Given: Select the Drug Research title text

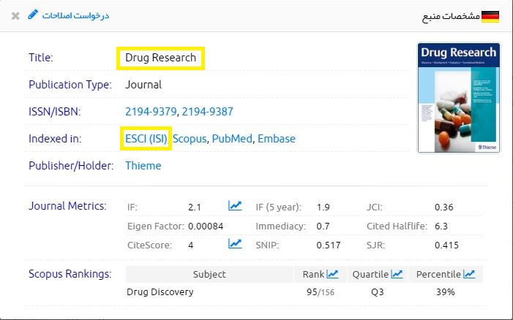Looking at the screenshot, I should pyautogui.click(x=160, y=58).
